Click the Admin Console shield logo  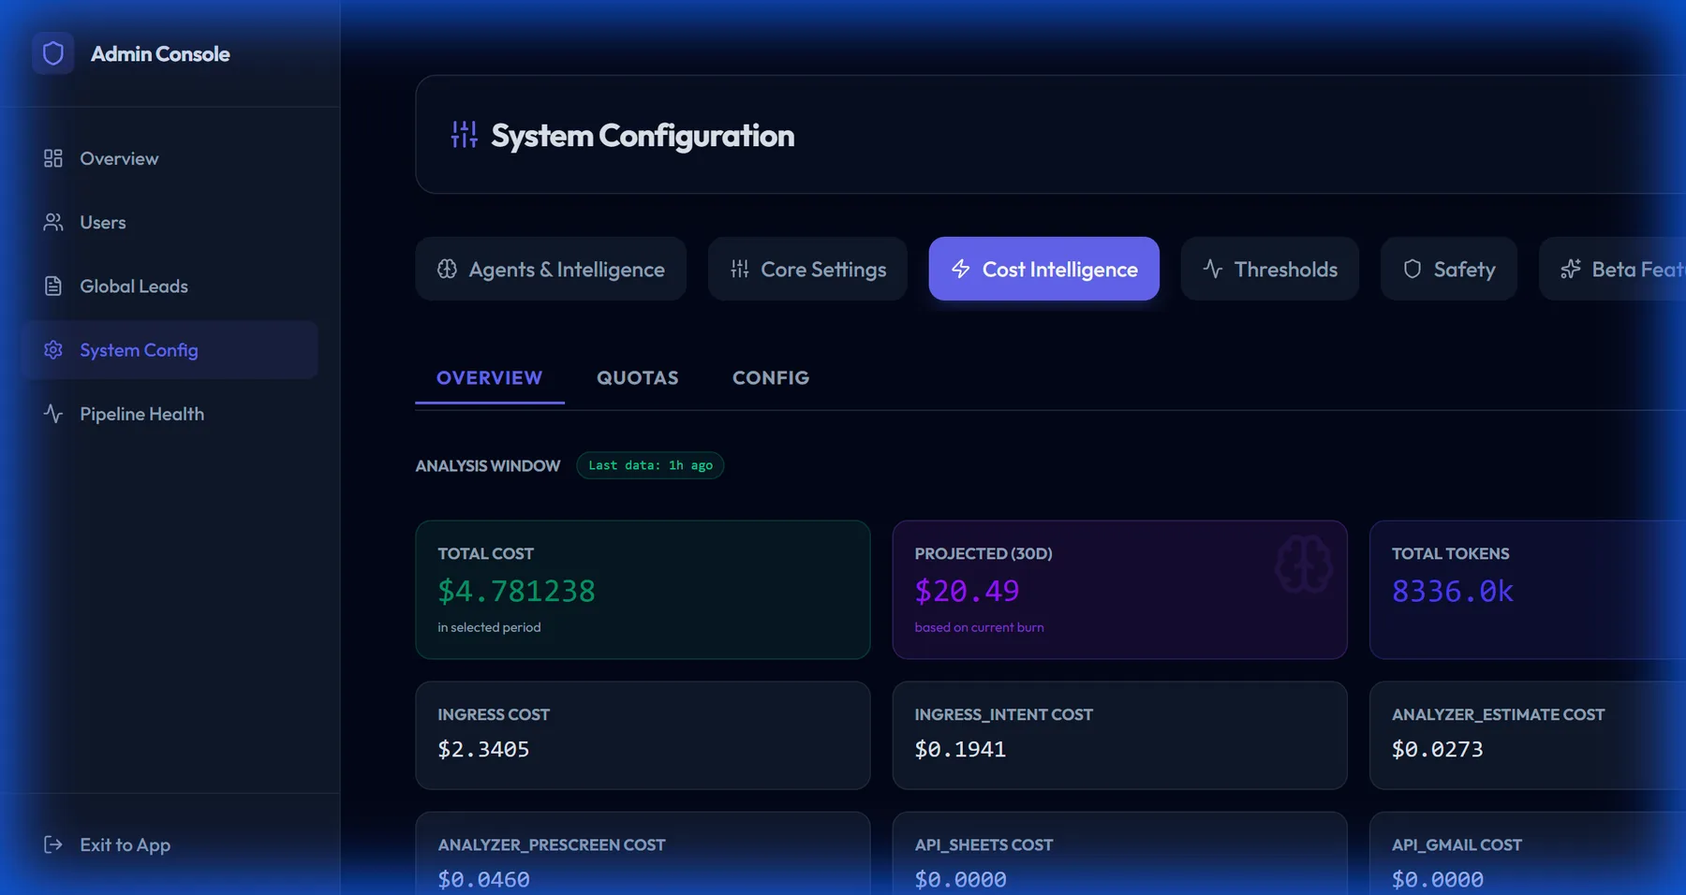click(53, 53)
